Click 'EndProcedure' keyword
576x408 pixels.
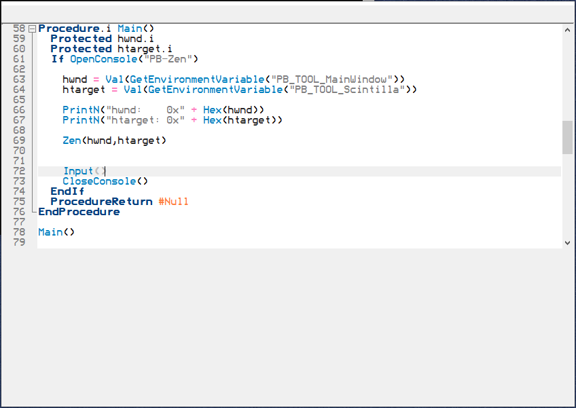(79, 212)
